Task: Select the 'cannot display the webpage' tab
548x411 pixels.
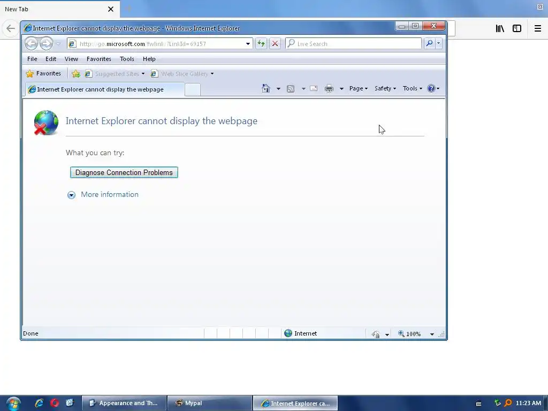Action: (105, 89)
